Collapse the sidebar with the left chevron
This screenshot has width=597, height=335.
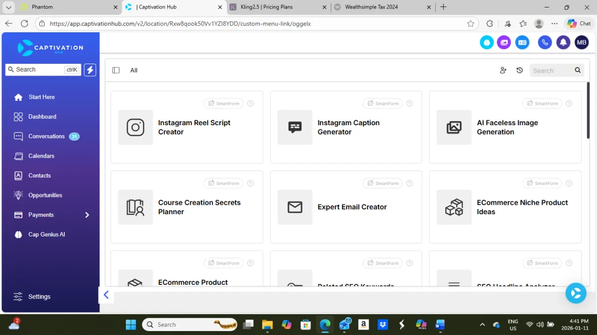tap(106, 295)
